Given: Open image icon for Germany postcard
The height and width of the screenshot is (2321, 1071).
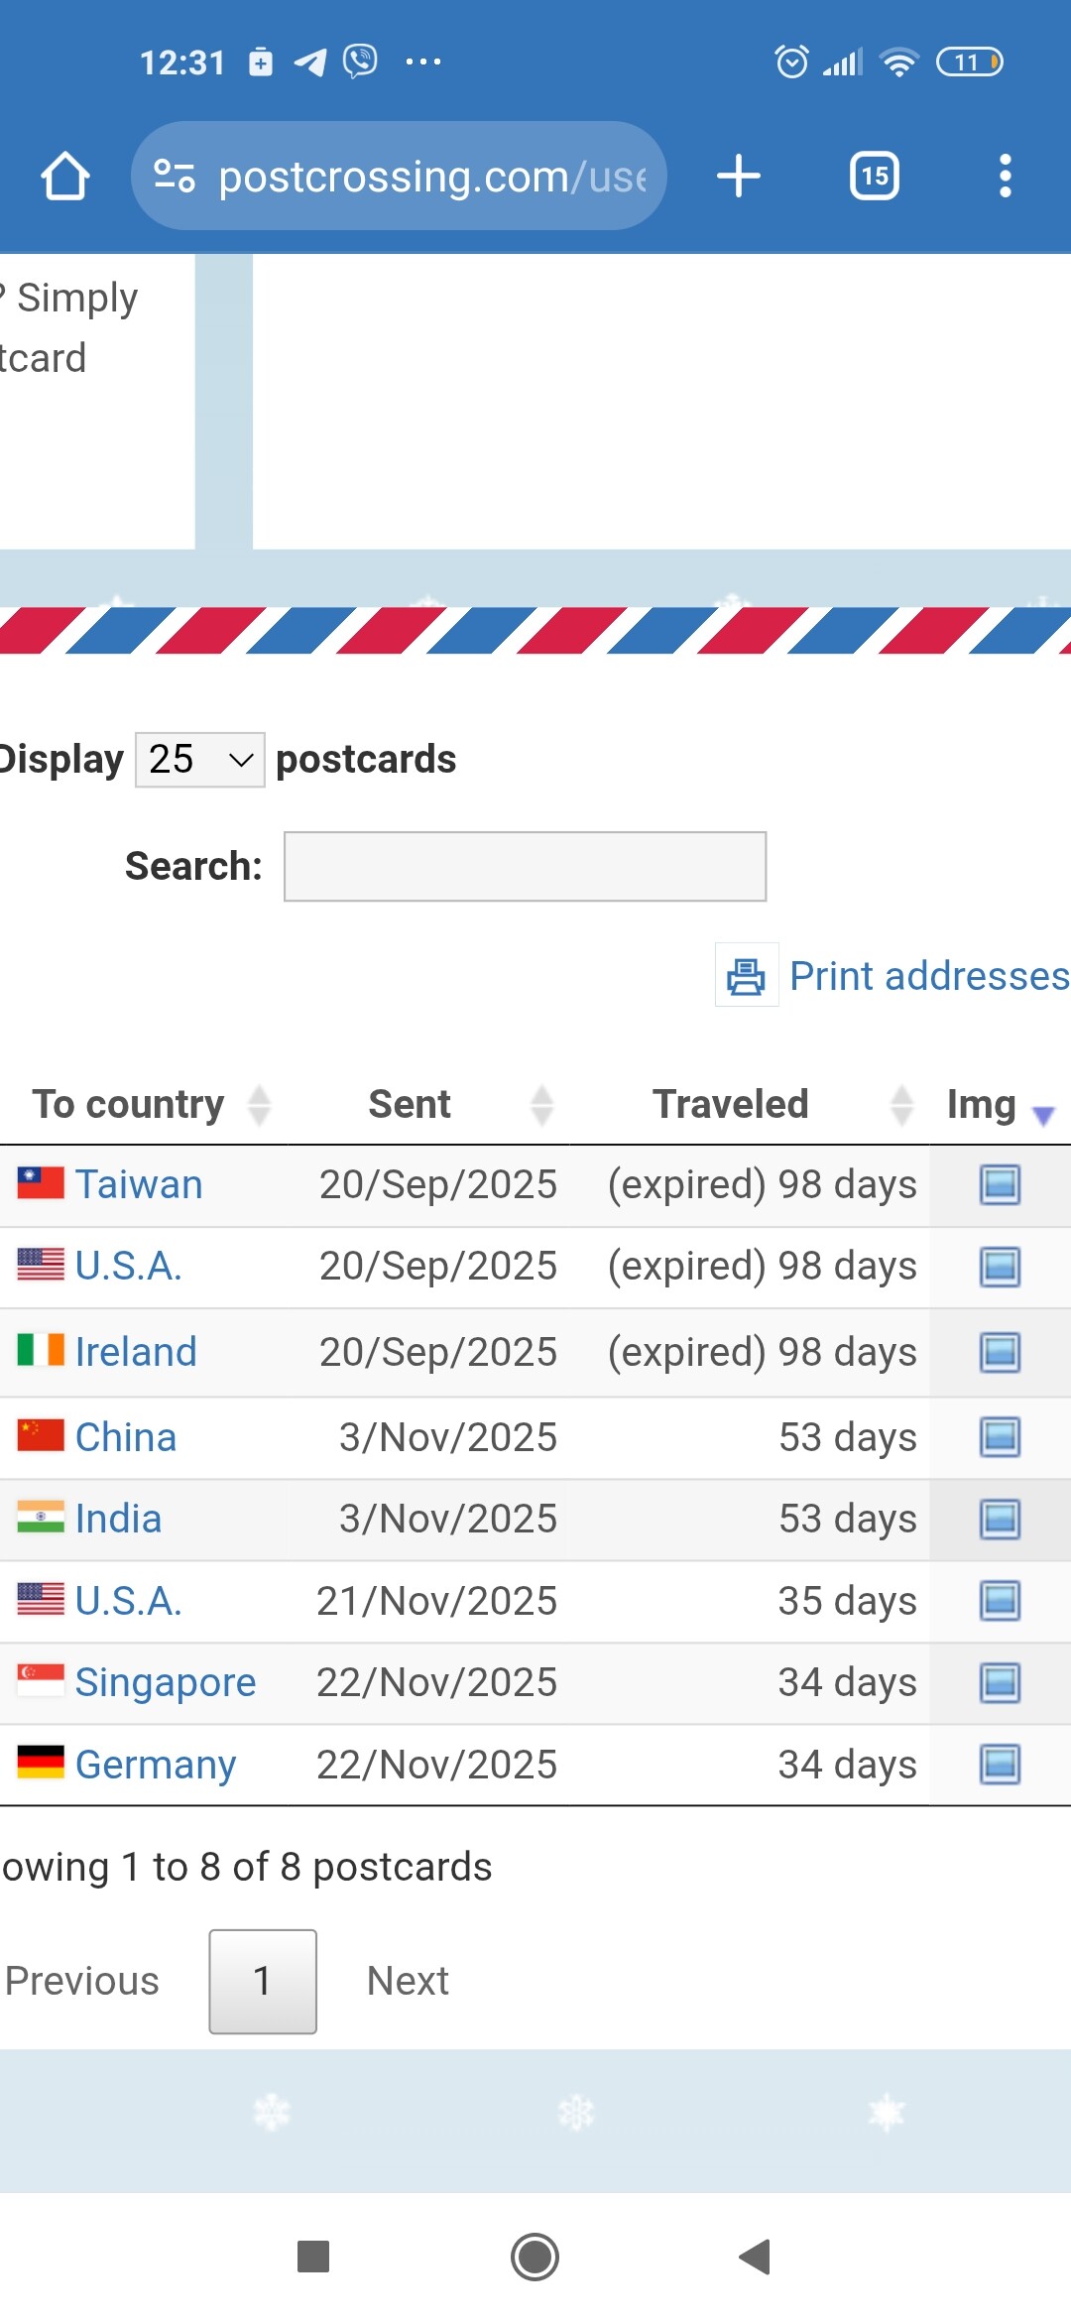Looking at the screenshot, I should pos(1000,1765).
